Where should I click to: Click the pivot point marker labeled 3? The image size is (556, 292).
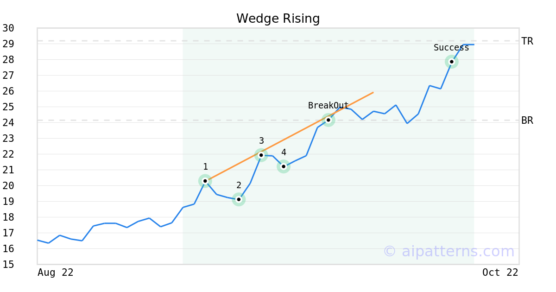point(261,155)
